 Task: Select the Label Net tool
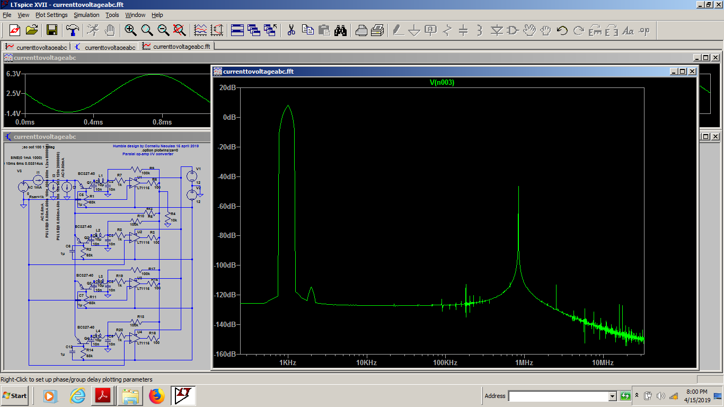pyautogui.click(x=431, y=30)
